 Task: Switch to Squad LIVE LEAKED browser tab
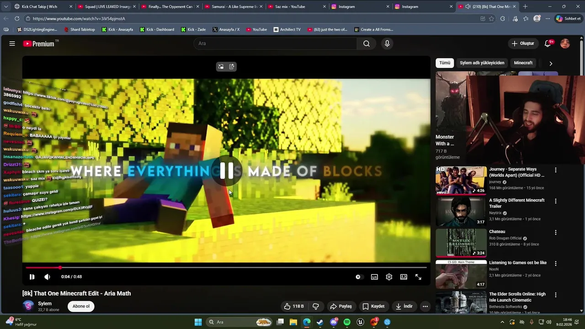click(x=108, y=6)
